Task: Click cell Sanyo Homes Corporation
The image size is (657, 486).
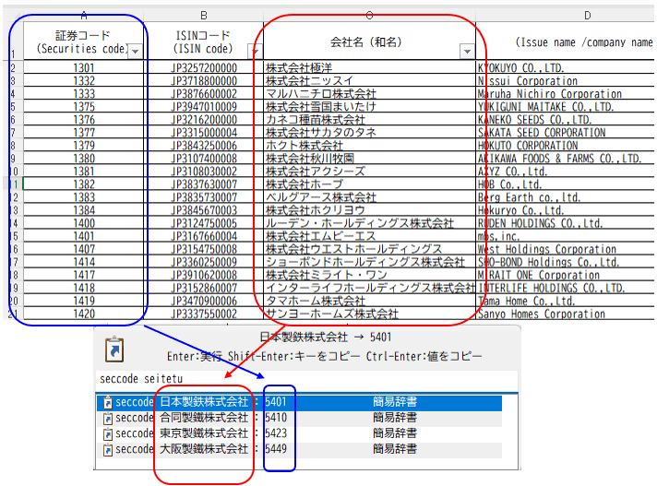Action: (x=566, y=314)
